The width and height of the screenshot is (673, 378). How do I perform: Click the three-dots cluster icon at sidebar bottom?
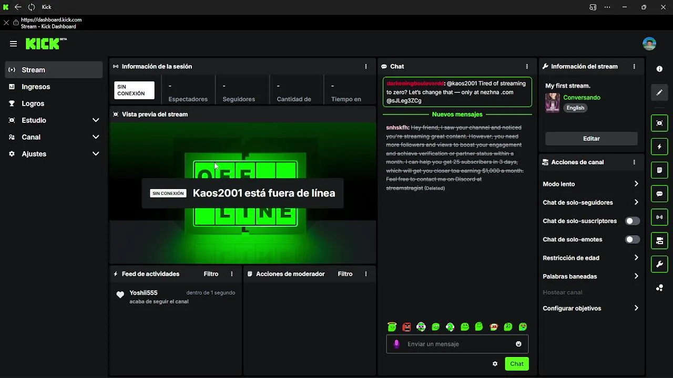click(x=659, y=288)
